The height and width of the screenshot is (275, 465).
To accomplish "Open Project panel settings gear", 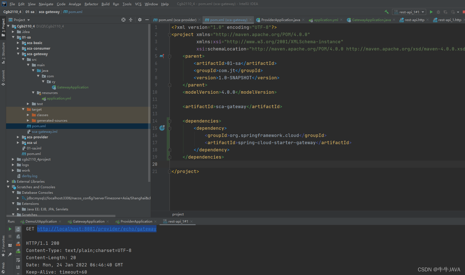I will point(140,20).
